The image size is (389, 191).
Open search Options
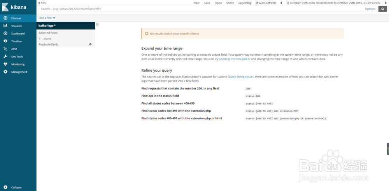pos(370,9)
